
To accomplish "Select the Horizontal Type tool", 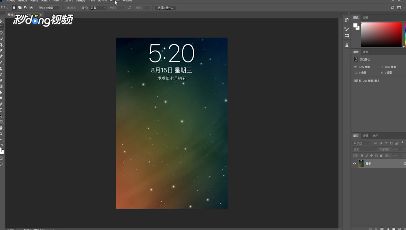I will tap(1, 110).
